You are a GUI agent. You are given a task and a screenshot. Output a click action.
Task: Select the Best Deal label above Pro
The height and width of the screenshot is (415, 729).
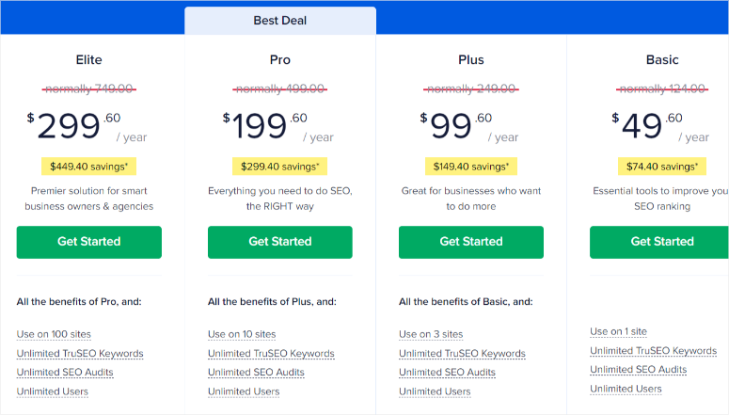click(x=280, y=21)
